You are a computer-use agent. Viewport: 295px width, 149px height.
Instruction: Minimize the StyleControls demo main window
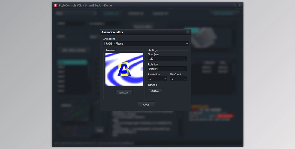[x=235, y=5]
